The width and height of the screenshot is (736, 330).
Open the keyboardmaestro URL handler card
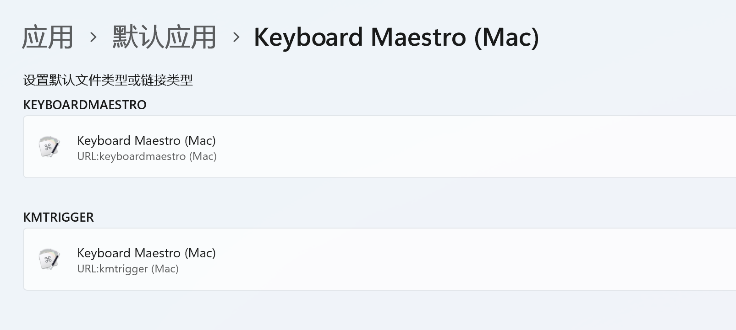[x=379, y=147]
